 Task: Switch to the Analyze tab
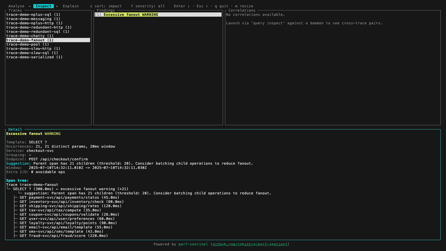[16, 6]
